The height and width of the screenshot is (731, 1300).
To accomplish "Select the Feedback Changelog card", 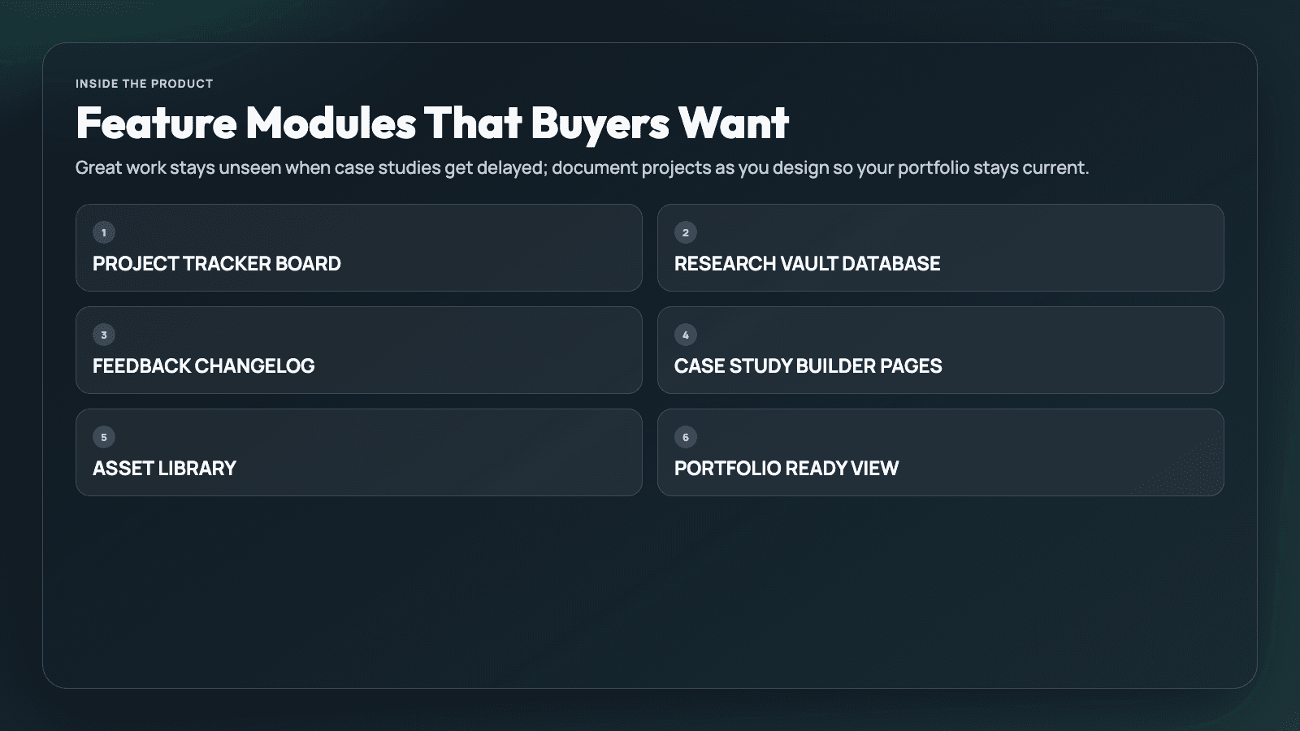I will point(359,350).
